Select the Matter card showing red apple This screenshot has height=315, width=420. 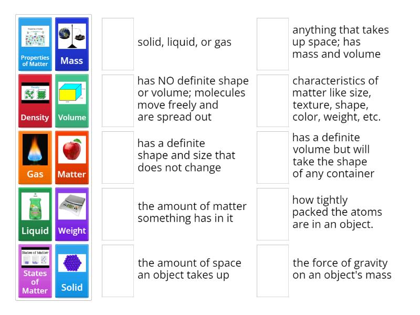tap(72, 156)
